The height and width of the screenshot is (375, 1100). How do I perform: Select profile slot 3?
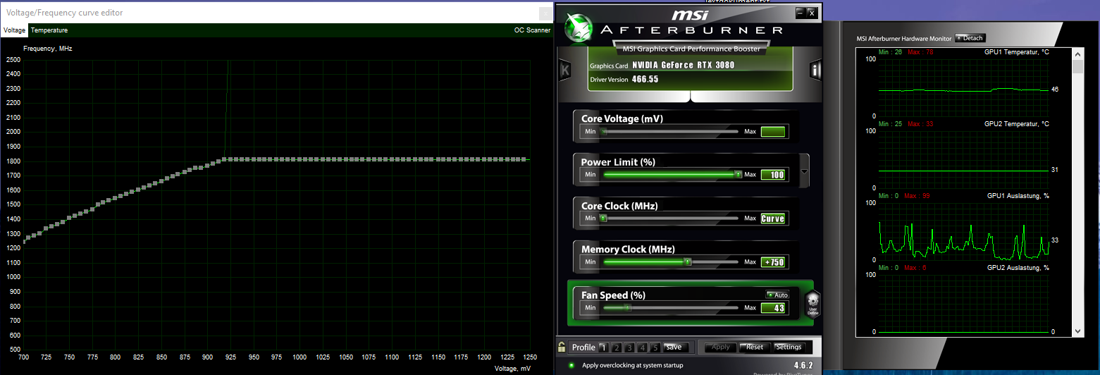pos(629,348)
